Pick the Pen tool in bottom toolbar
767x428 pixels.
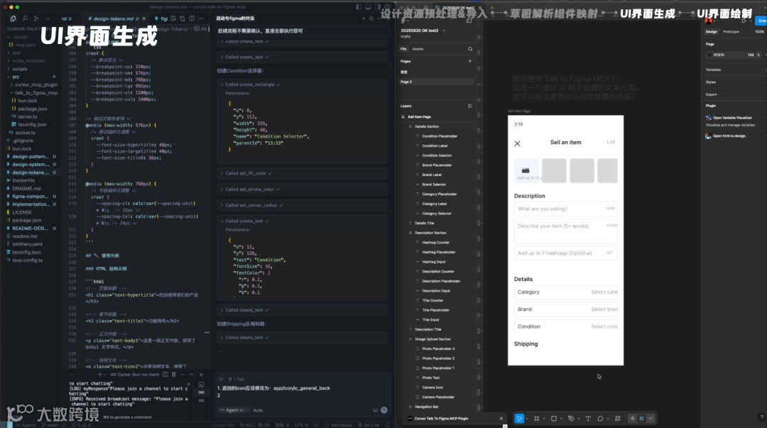point(571,419)
